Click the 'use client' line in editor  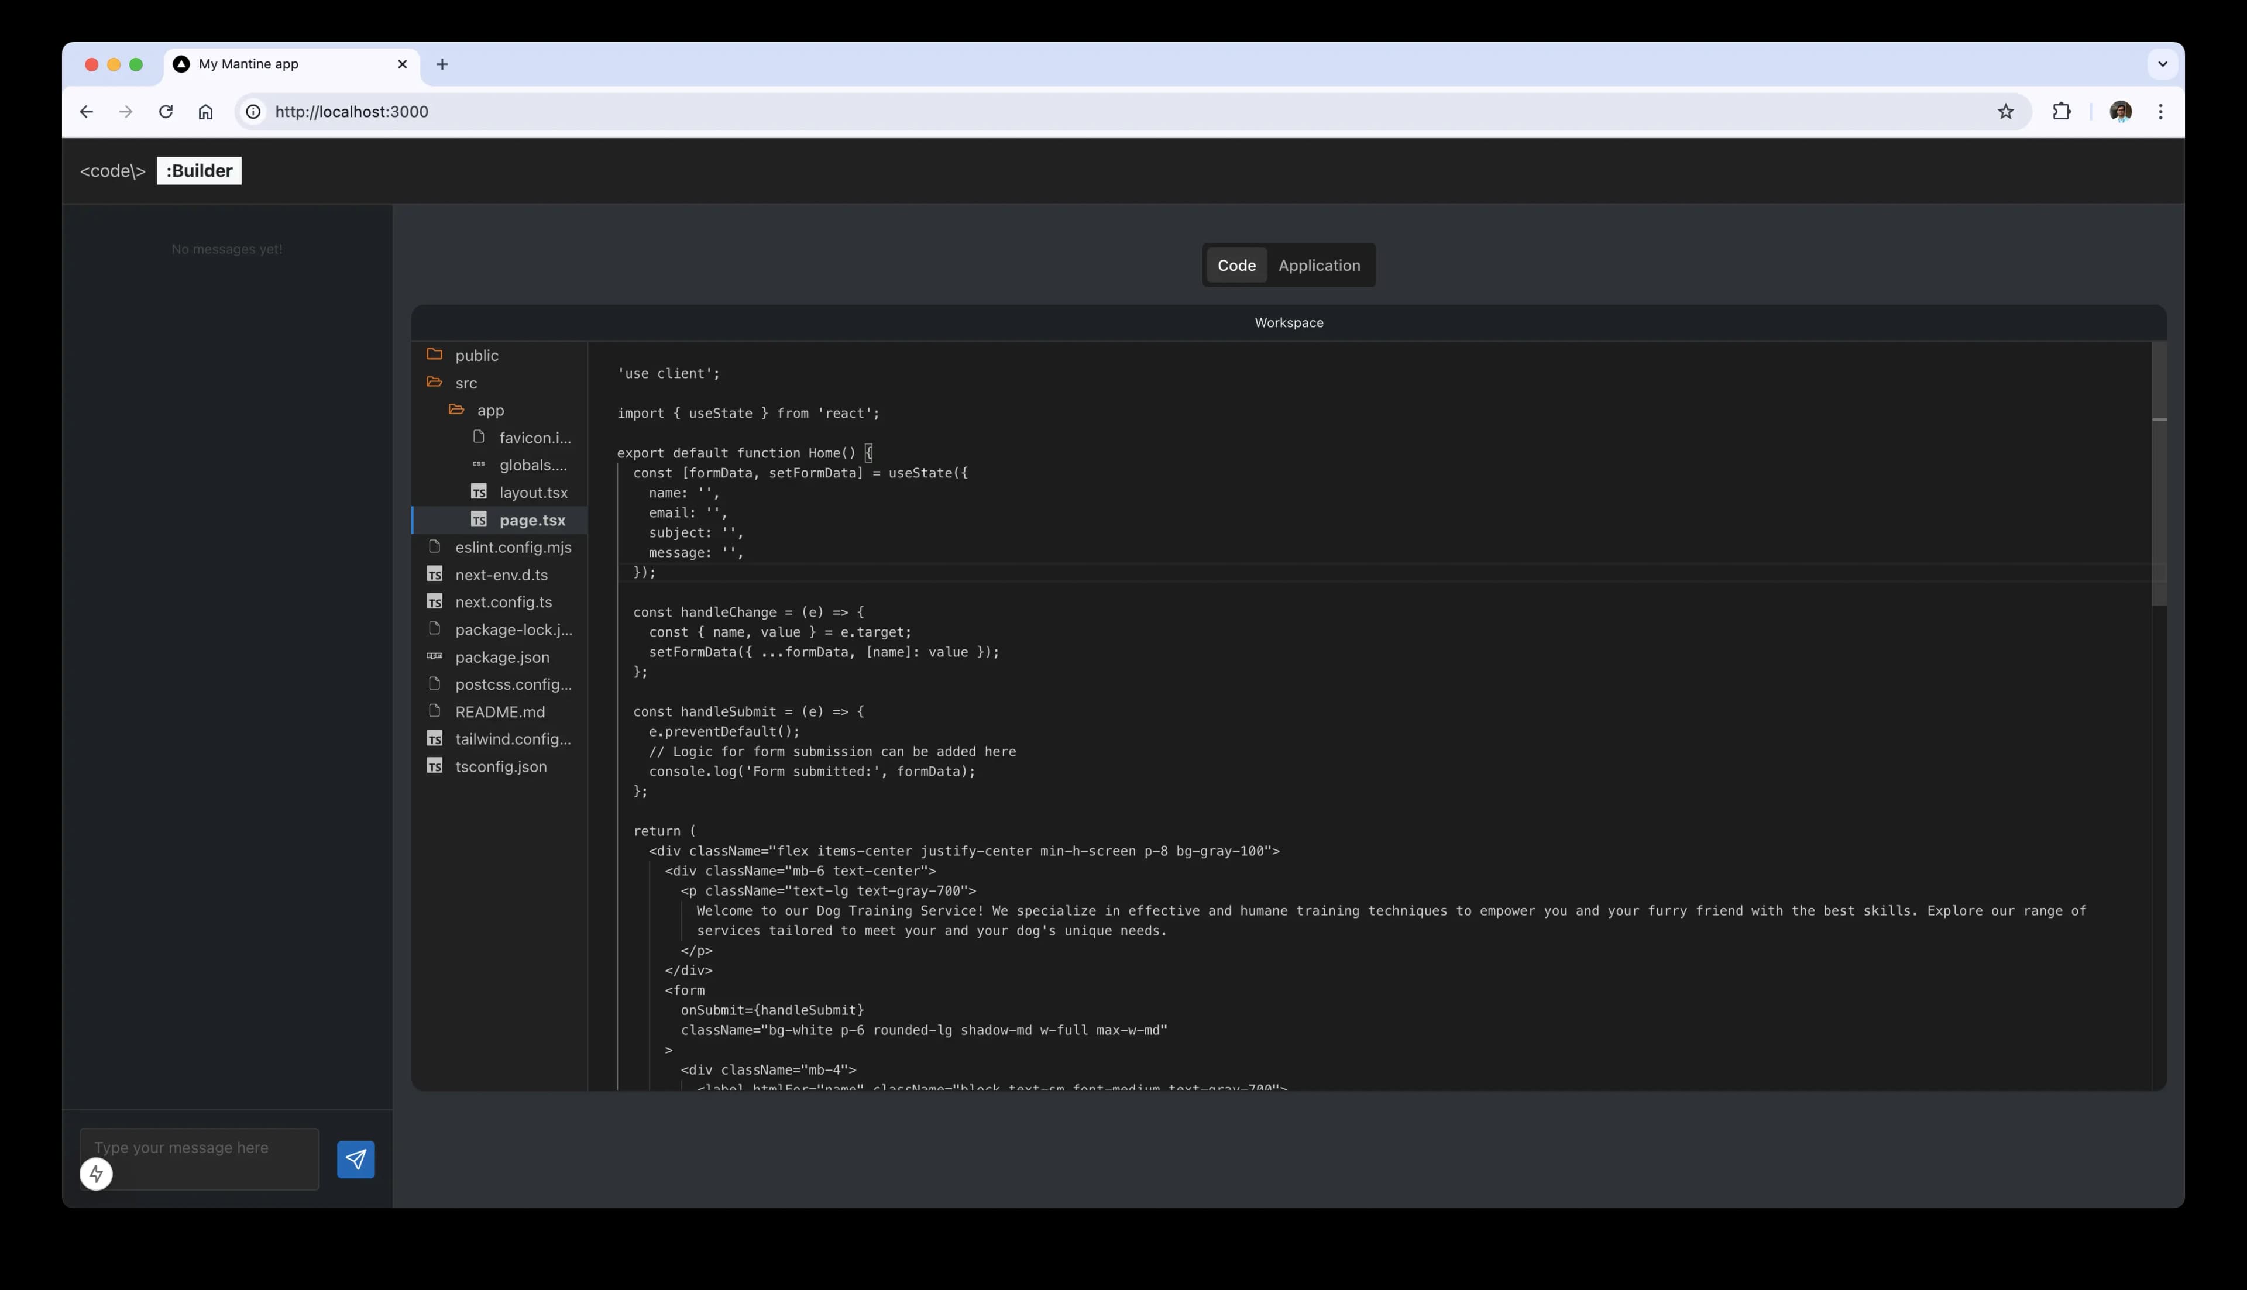(x=669, y=374)
